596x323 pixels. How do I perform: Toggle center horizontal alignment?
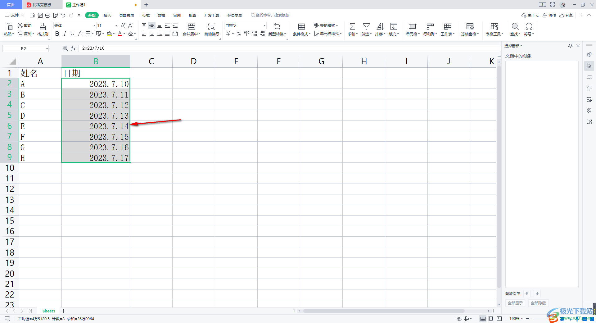pyautogui.click(x=152, y=34)
